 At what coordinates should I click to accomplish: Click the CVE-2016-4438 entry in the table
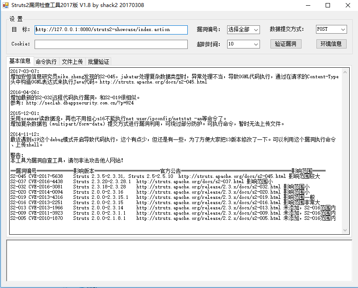tap(46, 181)
